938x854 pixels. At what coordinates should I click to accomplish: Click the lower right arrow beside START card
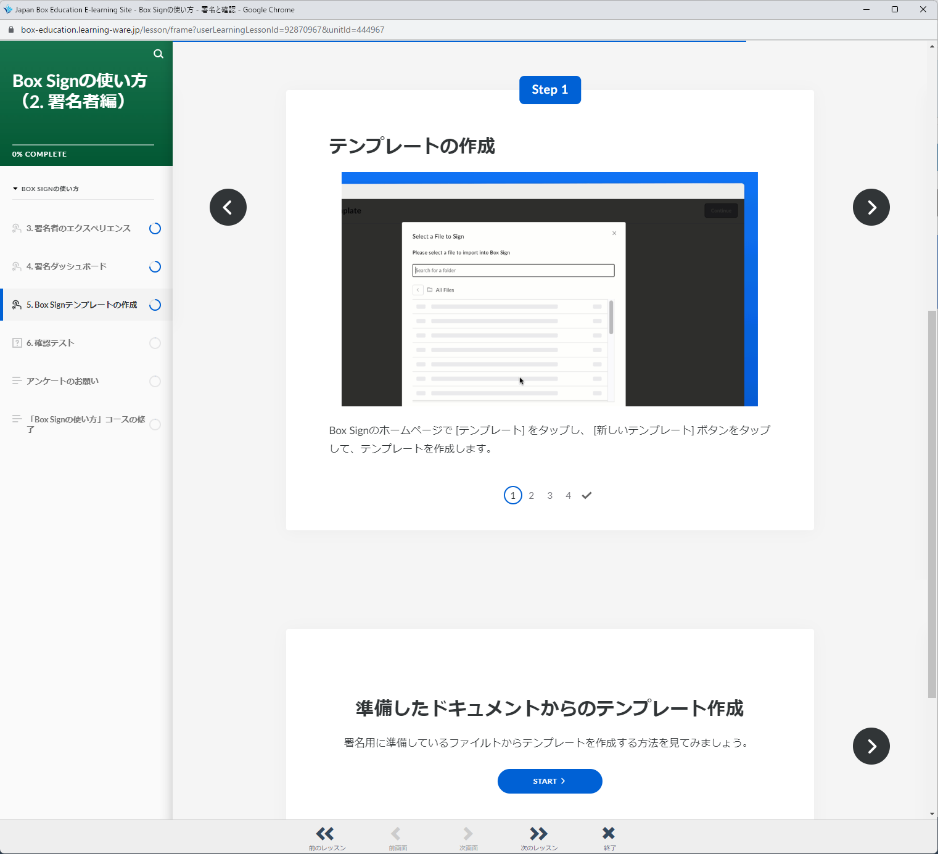(x=871, y=746)
